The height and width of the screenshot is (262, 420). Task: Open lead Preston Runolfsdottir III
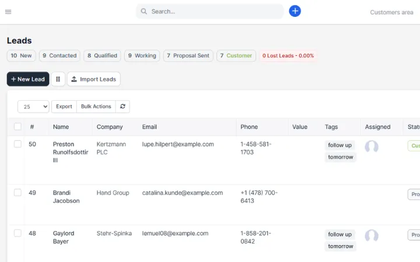[x=71, y=152]
